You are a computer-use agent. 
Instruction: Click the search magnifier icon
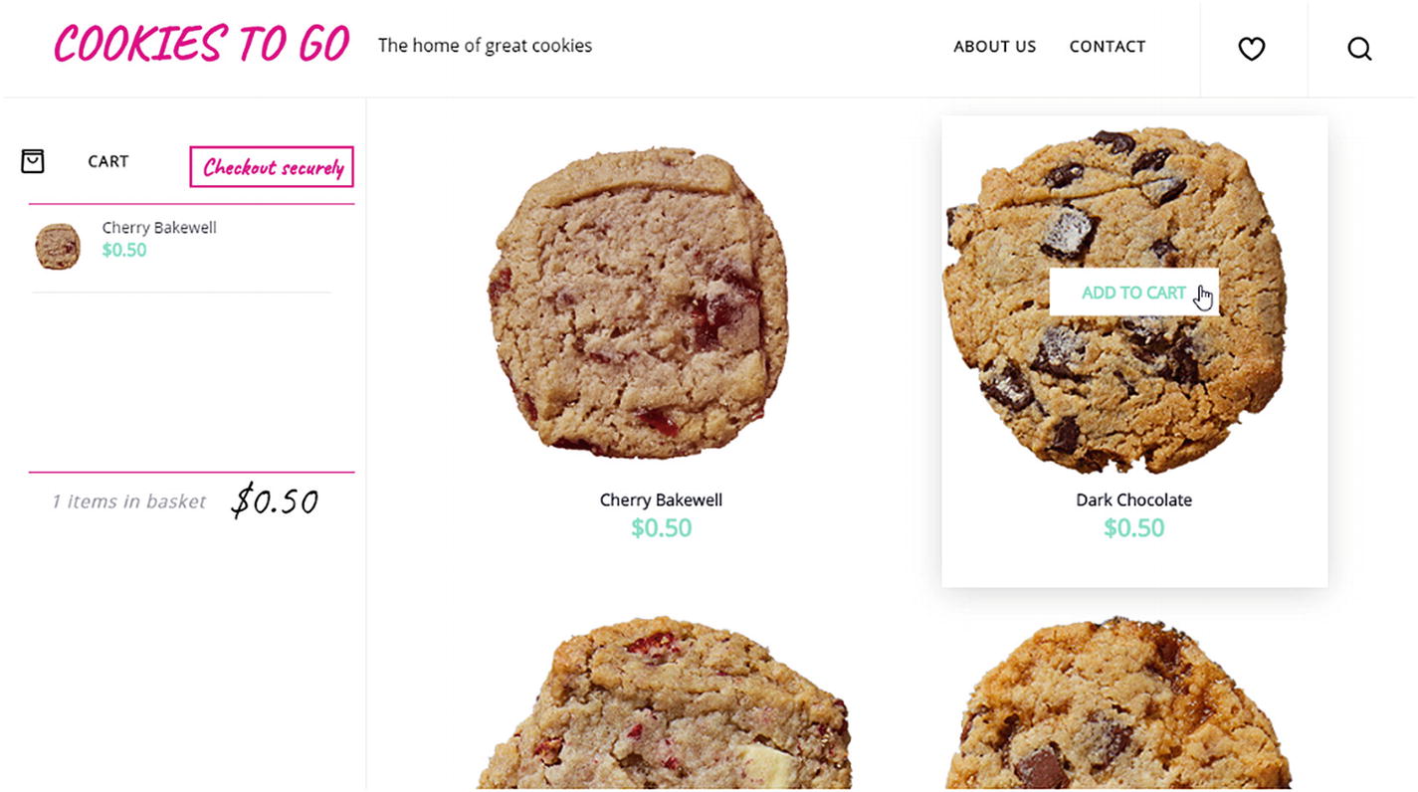pyautogui.click(x=1359, y=48)
